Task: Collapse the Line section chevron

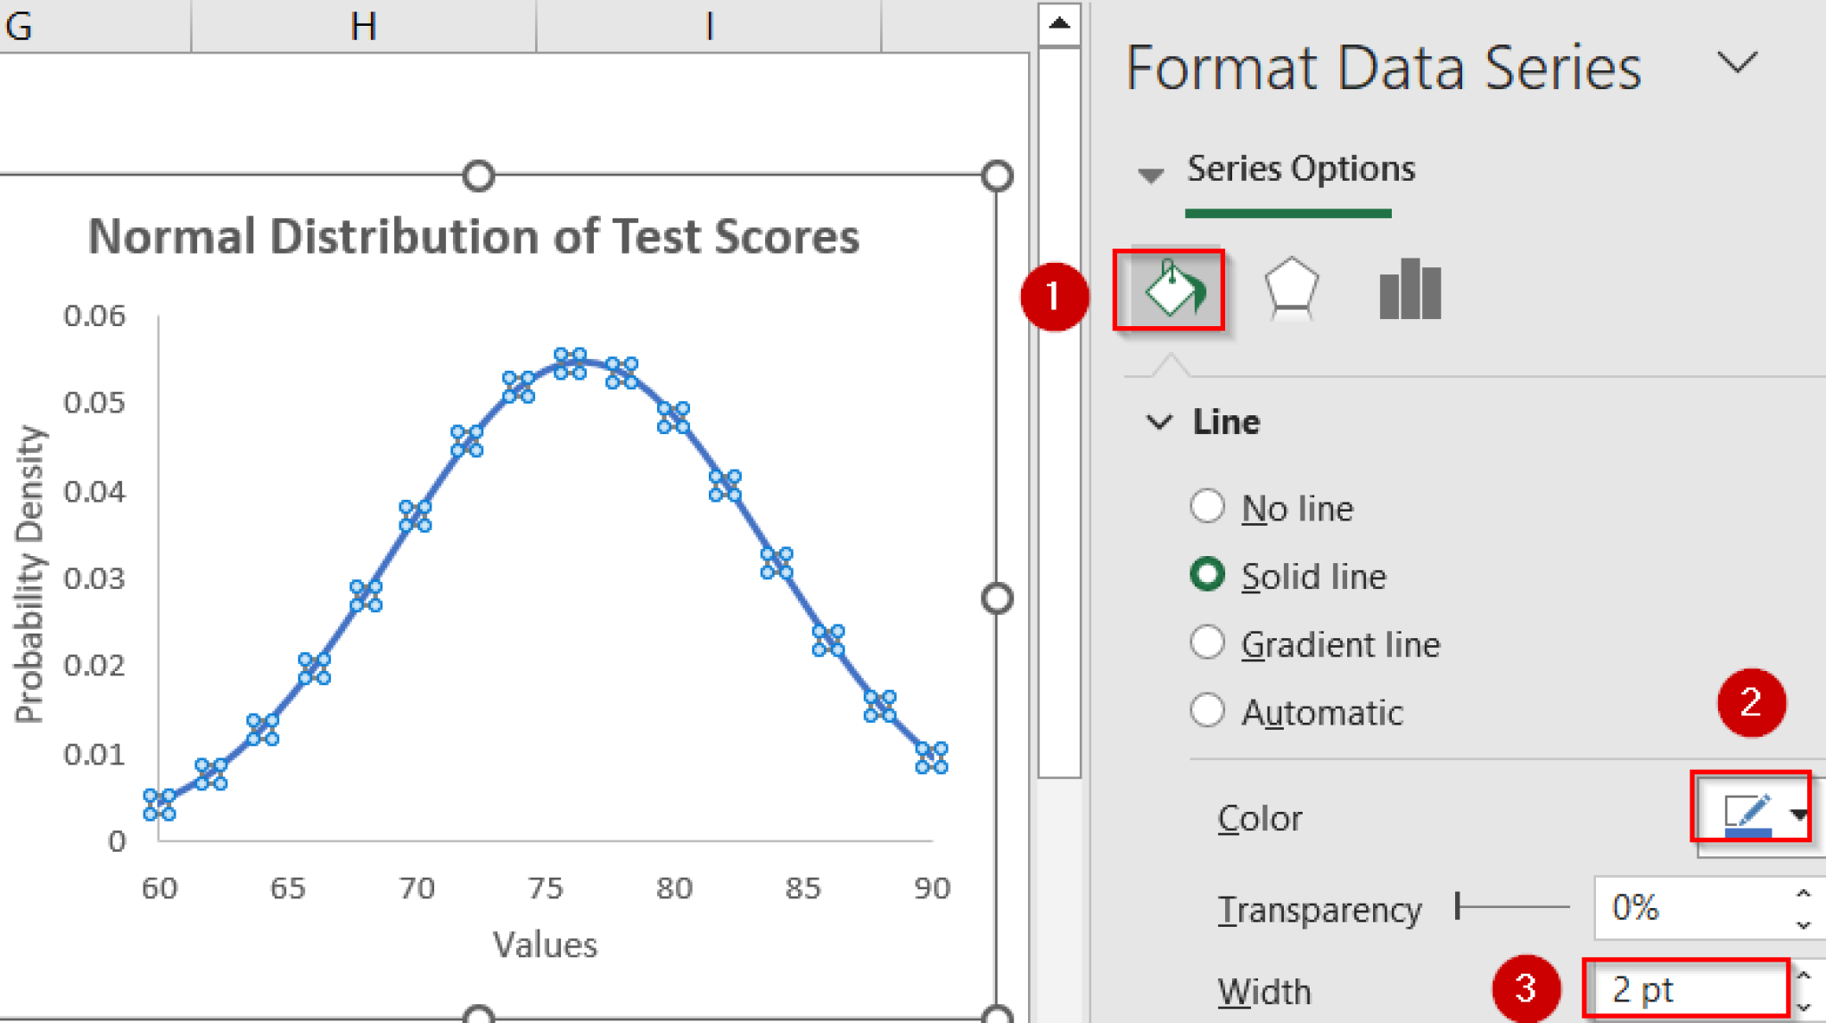Action: pyautogui.click(x=1159, y=421)
